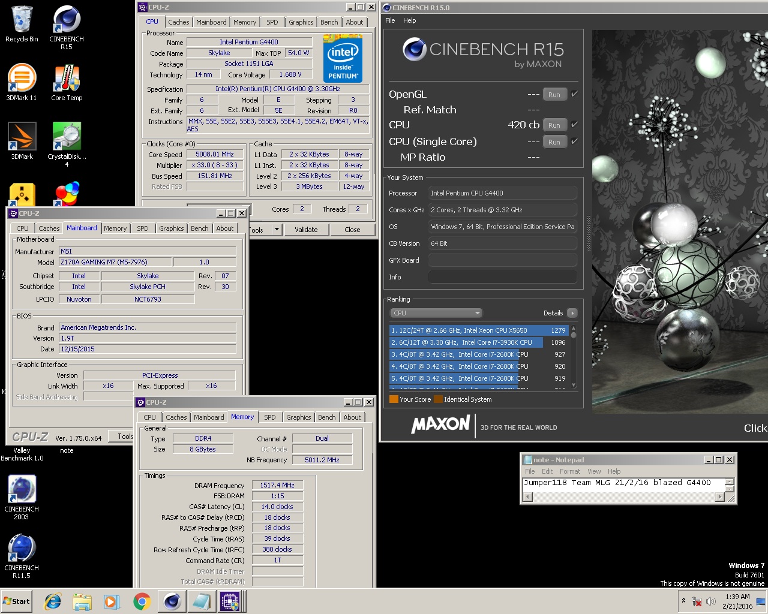
Task: Toggle the CPU test checkbox
Action: (574, 125)
